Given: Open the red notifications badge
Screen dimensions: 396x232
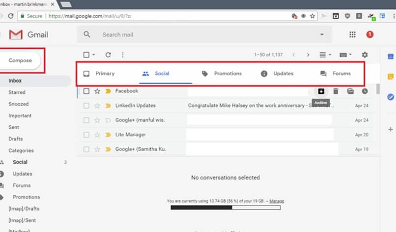Looking at the screenshot, I should pos(370,34).
